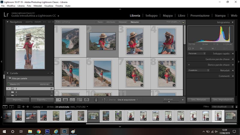Click Filtra per cartelle search field
The width and height of the screenshot is (240, 135).
30,79
